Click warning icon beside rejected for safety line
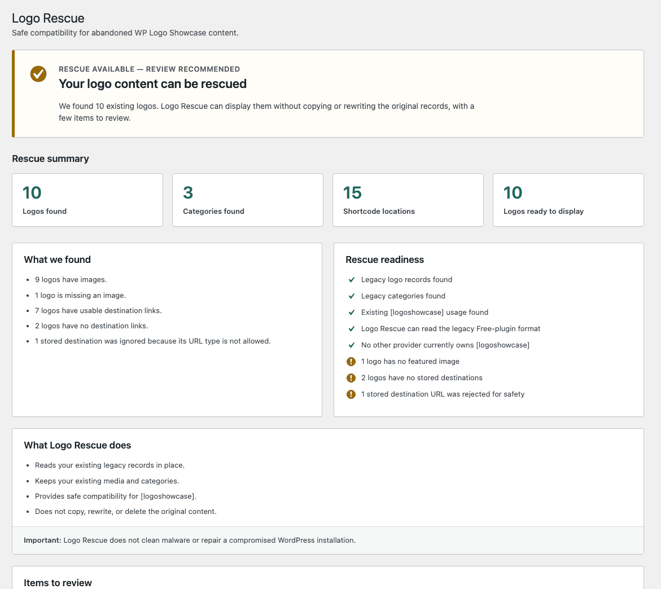 click(351, 394)
